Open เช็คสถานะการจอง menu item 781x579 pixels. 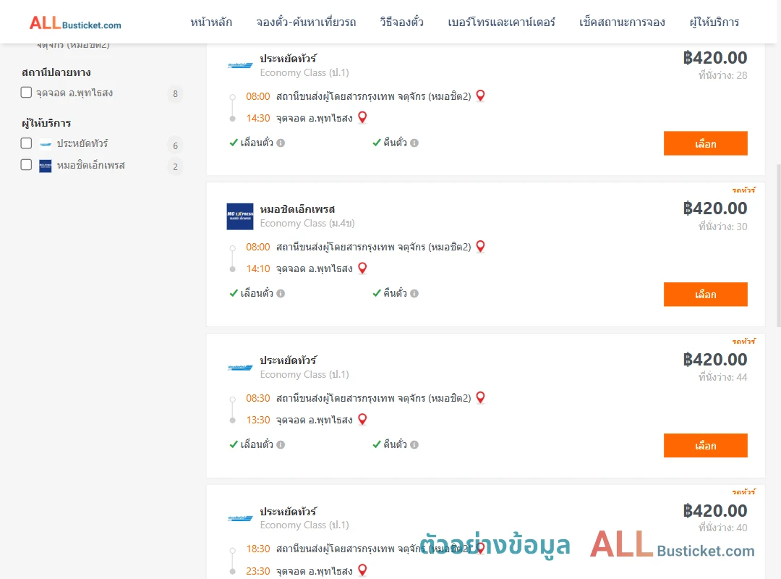click(622, 22)
